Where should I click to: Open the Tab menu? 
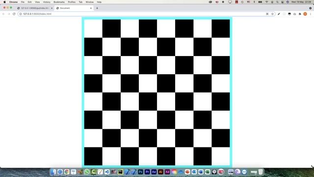click(80, 2)
